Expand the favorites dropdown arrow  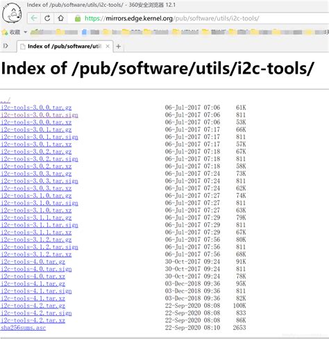pyautogui.click(x=26, y=32)
